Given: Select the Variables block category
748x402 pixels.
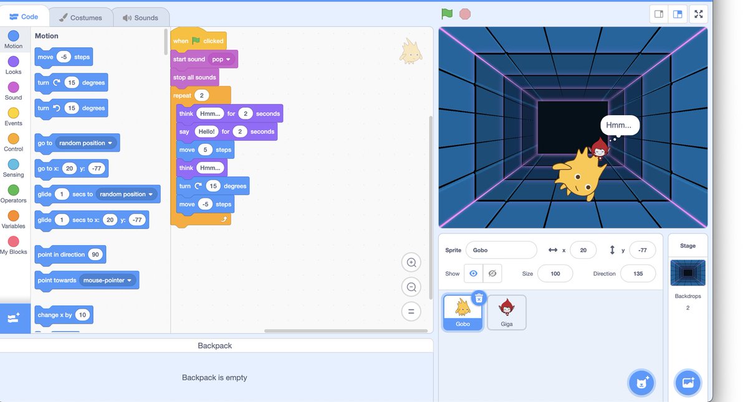Looking at the screenshot, I should [x=13, y=220].
